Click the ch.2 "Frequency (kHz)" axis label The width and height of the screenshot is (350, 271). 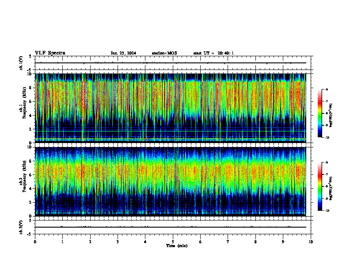coord(24,176)
